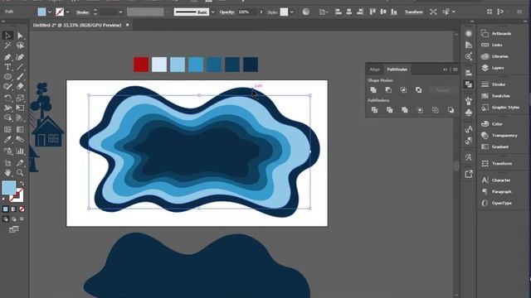Select the Type tool
Screen dimensions: 531x298
[x=7, y=67]
